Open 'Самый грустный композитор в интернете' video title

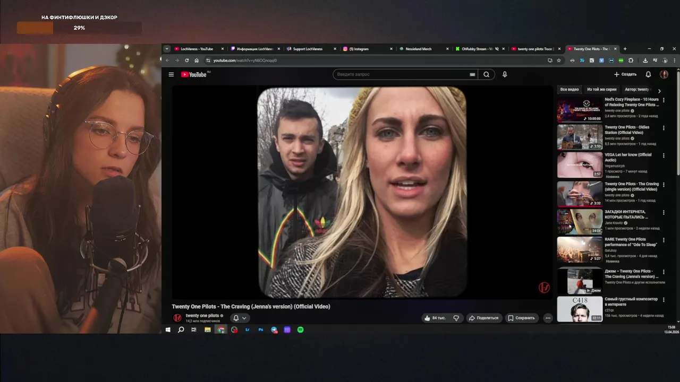[x=631, y=301]
